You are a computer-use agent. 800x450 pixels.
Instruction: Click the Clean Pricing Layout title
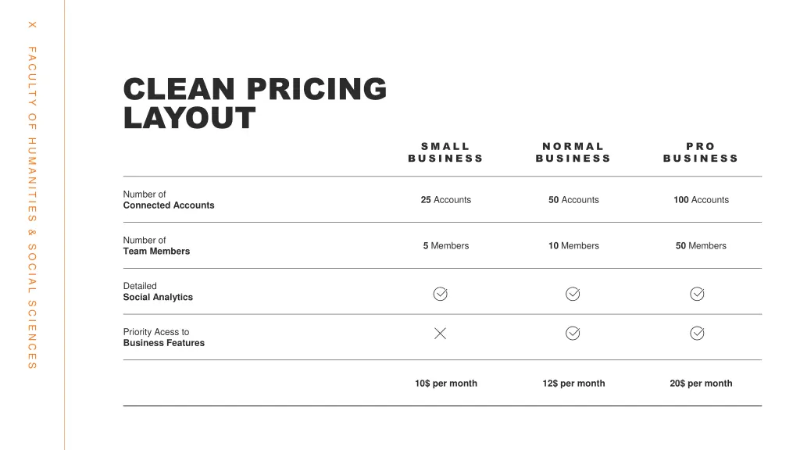pyautogui.click(x=255, y=104)
